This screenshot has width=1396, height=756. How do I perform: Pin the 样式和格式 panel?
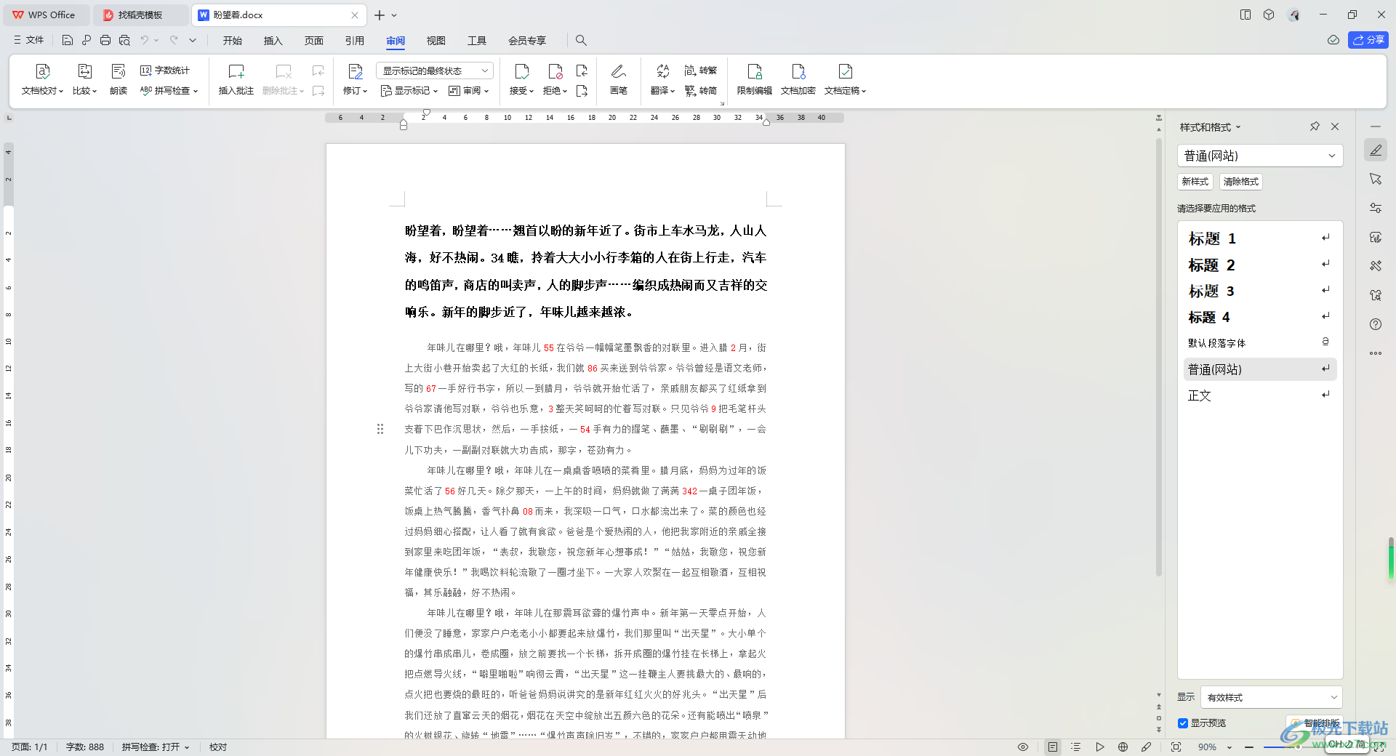point(1315,126)
